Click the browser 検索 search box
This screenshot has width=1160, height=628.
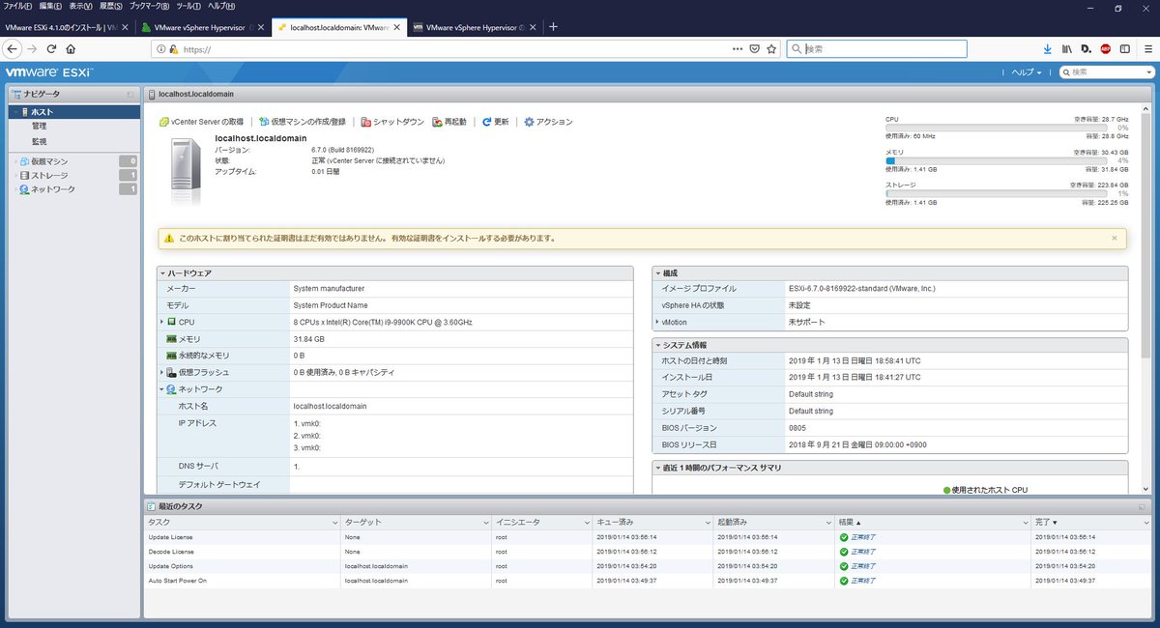point(877,48)
